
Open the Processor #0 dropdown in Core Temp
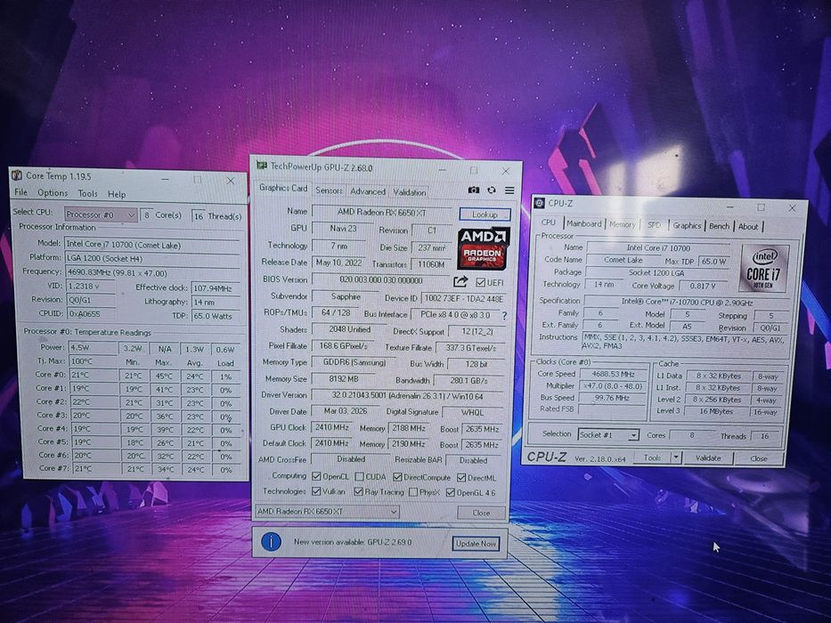pos(101,214)
